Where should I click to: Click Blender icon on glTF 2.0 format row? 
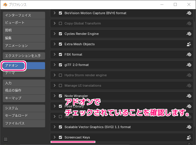[189, 65]
